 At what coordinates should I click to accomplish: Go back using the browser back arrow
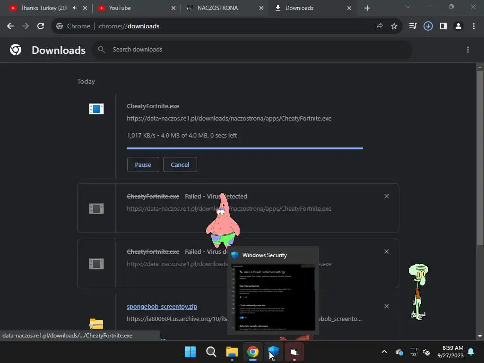click(10, 26)
